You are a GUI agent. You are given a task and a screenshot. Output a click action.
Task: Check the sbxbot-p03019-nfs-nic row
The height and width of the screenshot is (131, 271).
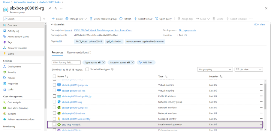[54, 113]
